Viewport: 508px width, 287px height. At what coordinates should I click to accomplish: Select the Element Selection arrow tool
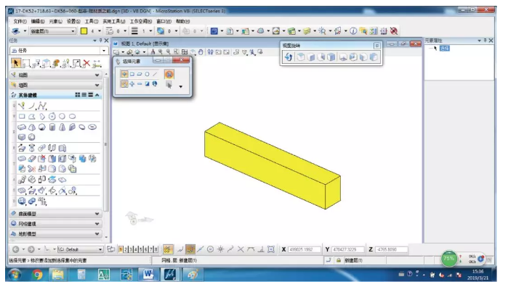(x=15, y=63)
